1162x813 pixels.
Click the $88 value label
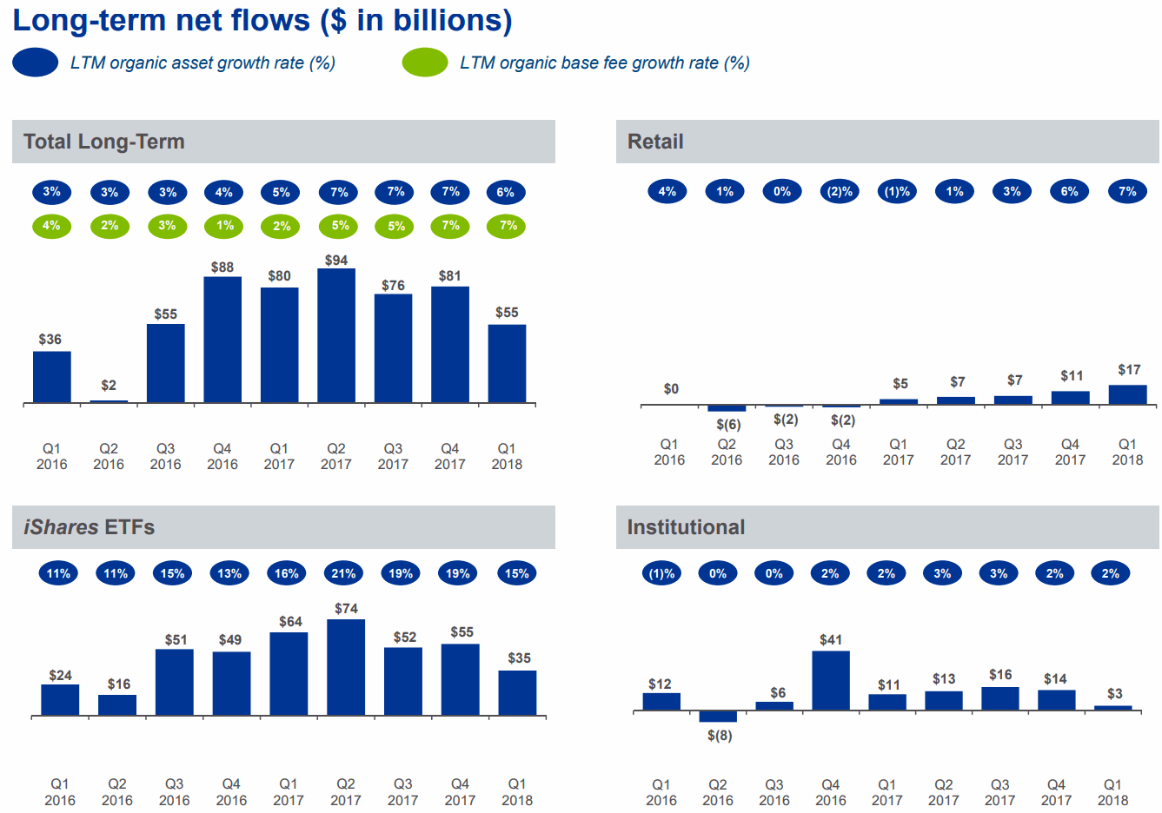pos(222,268)
